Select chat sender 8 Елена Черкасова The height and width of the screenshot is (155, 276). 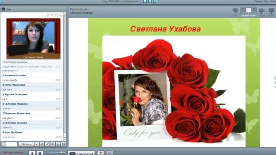coord(14,85)
